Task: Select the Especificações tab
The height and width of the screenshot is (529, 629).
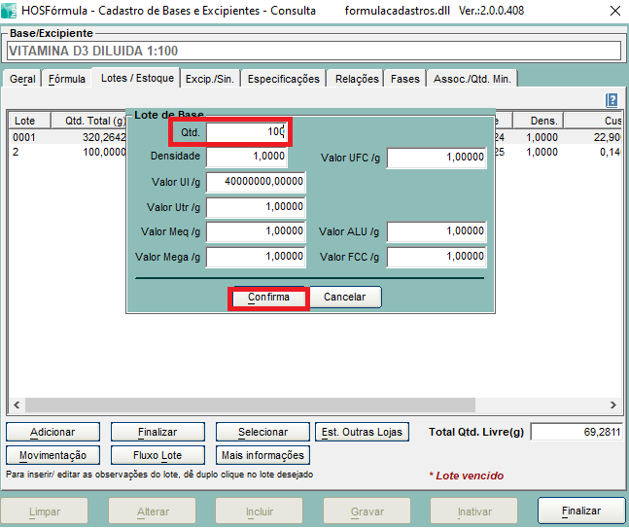Action: coord(283,79)
